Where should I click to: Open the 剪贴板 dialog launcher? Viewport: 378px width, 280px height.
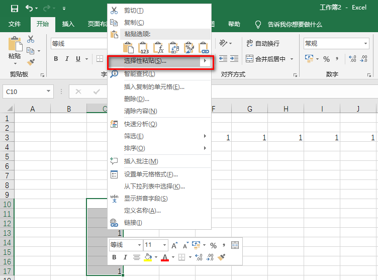pos(43,75)
